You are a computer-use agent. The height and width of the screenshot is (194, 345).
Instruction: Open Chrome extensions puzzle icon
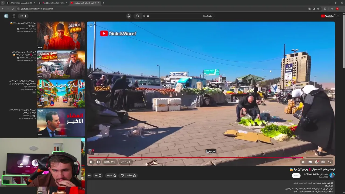point(325,9)
